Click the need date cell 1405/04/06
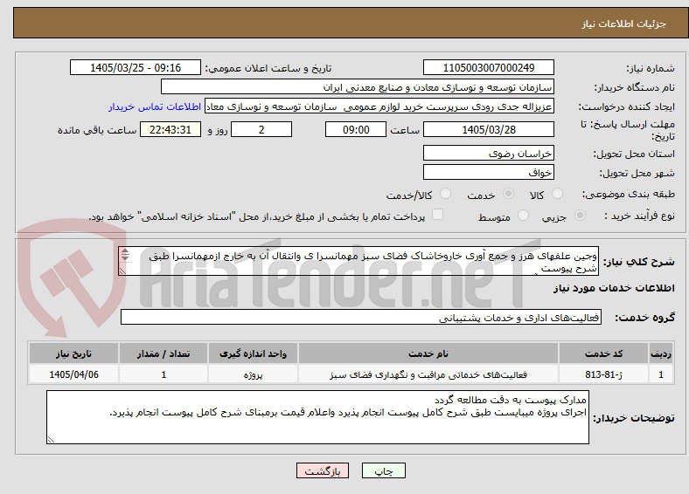This screenshot has width=689, height=494. point(73,374)
